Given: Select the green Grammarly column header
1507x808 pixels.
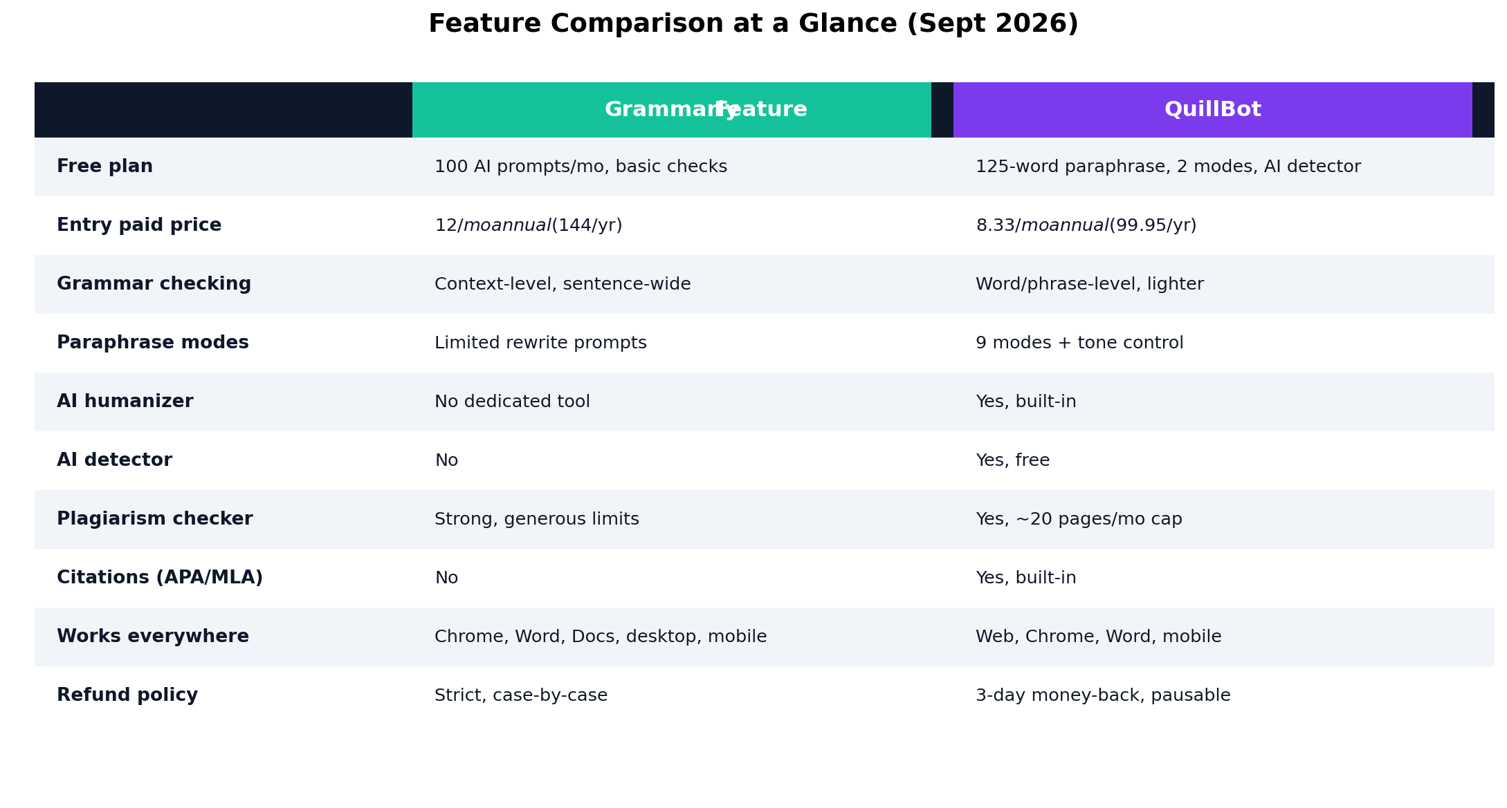Looking at the screenshot, I should 672,110.
